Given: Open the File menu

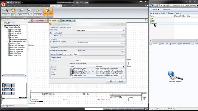Looking at the screenshot, I should pyautogui.click(x=9, y=6).
